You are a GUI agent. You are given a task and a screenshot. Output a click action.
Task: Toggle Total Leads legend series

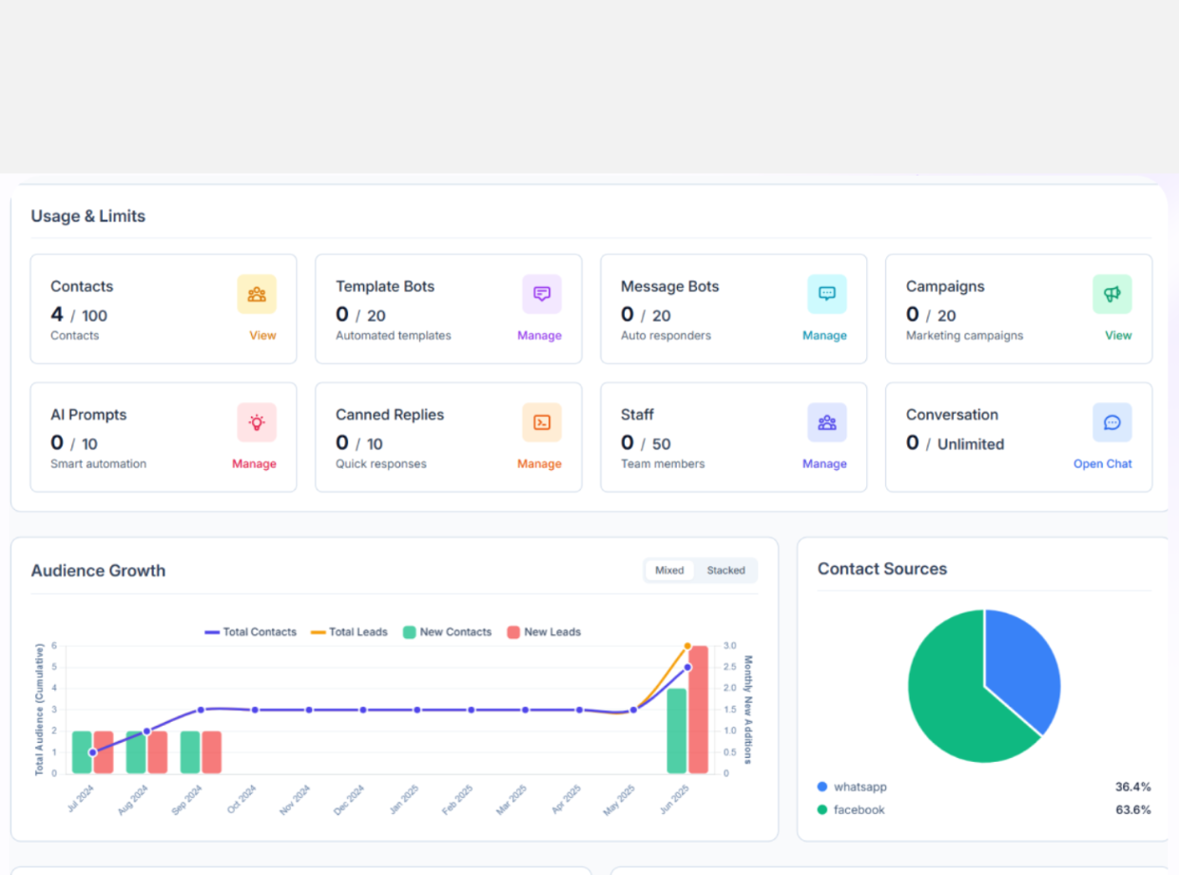tap(349, 632)
